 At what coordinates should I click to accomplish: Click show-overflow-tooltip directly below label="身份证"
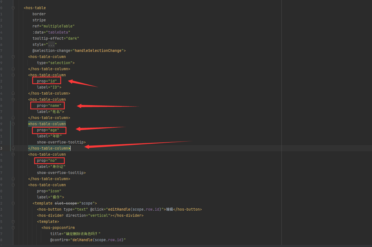point(60,173)
